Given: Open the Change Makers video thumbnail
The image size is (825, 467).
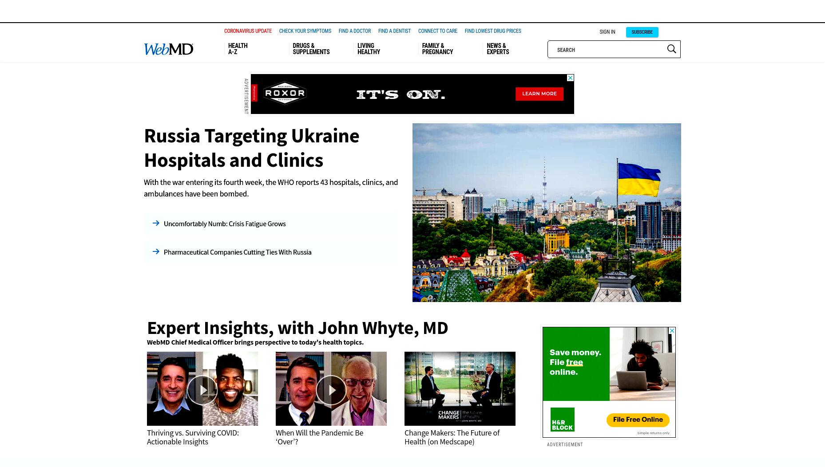Looking at the screenshot, I should [x=460, y=389].
